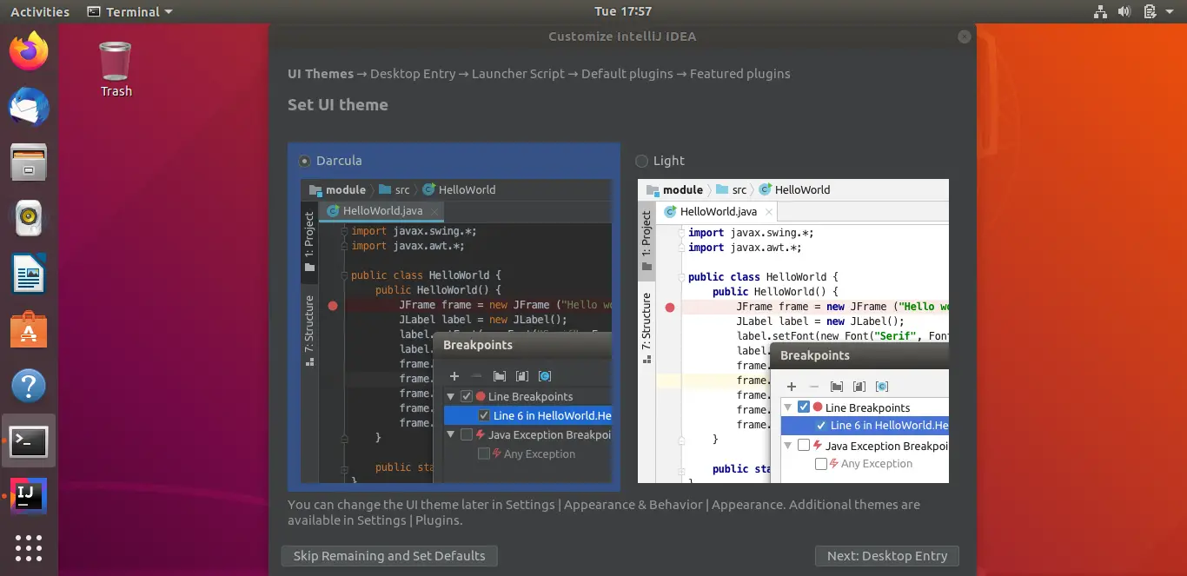Click 1: Project side tab in Darcula preview
The height and width of the screenshot is (576, 1187).
pos(309,242)
